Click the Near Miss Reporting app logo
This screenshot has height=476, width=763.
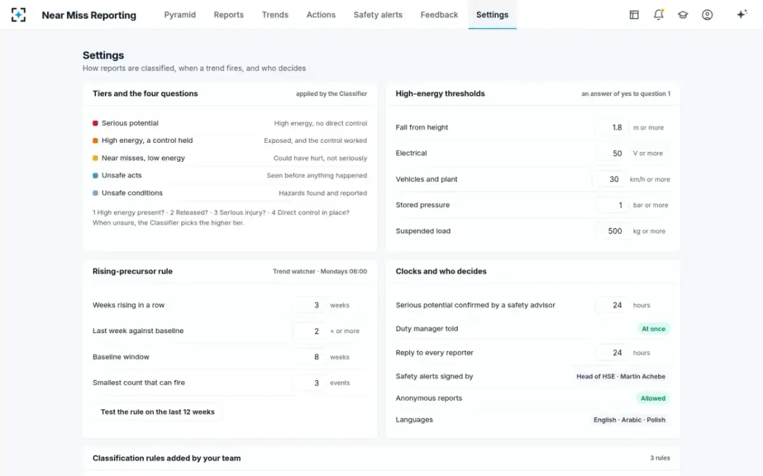[x=18, y=15]
